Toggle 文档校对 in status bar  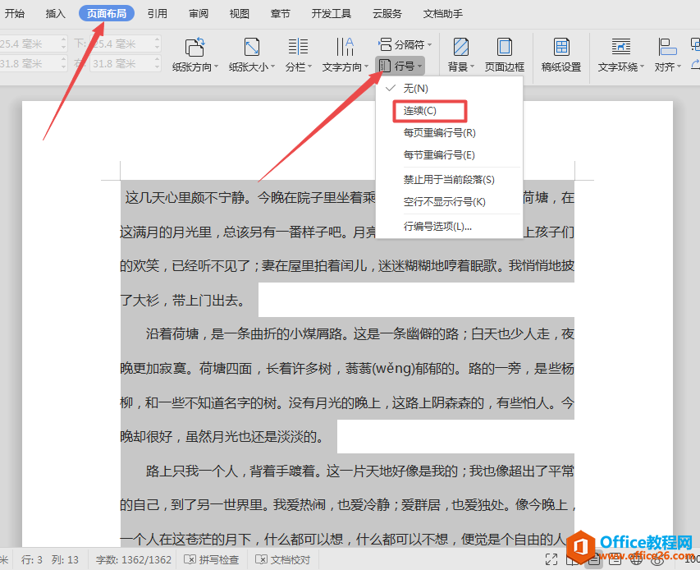(282, 559)
